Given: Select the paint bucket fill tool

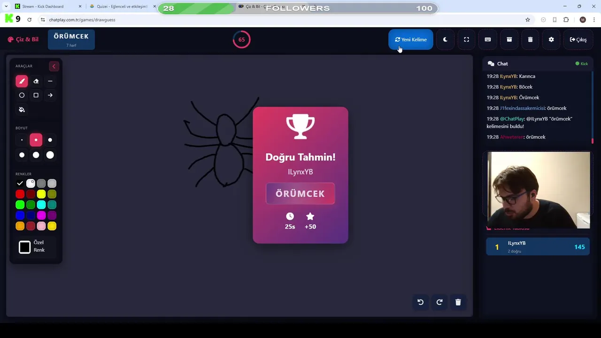Looking at the screenshot, I should point(22,109).
